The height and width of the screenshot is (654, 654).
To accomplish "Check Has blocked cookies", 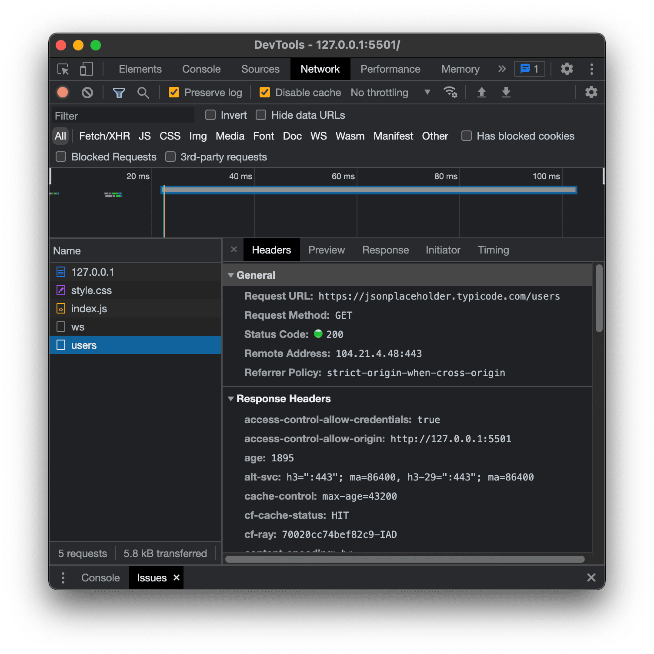I will (467, 136).
